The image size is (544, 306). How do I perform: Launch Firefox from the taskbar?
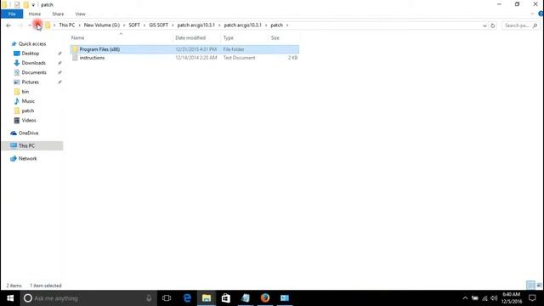[265, 298]
